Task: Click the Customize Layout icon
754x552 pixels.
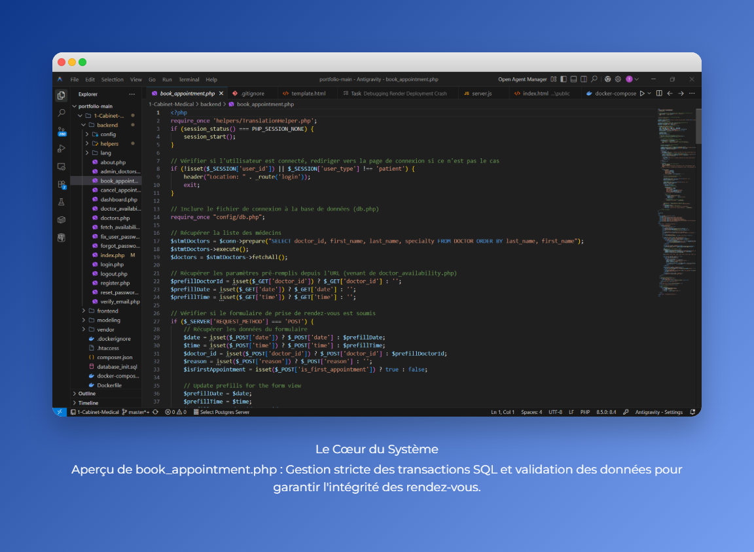Action: pyautogui.click(x=554, y=79)
